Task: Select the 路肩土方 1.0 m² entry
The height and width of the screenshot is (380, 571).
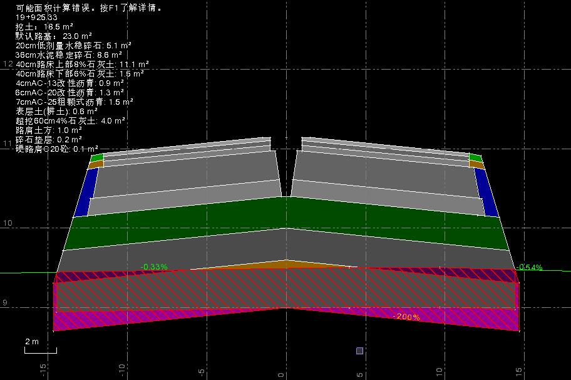Action: 49,130
